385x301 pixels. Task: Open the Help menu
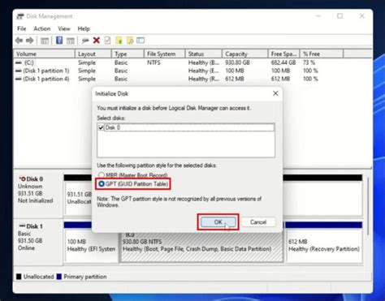84,28
